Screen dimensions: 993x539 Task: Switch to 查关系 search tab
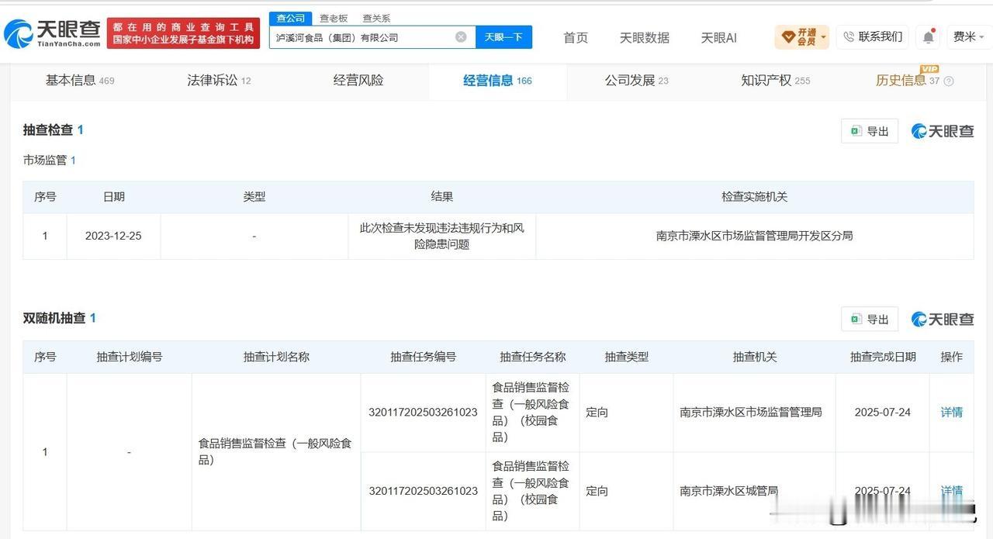click(x=376, y=18)
